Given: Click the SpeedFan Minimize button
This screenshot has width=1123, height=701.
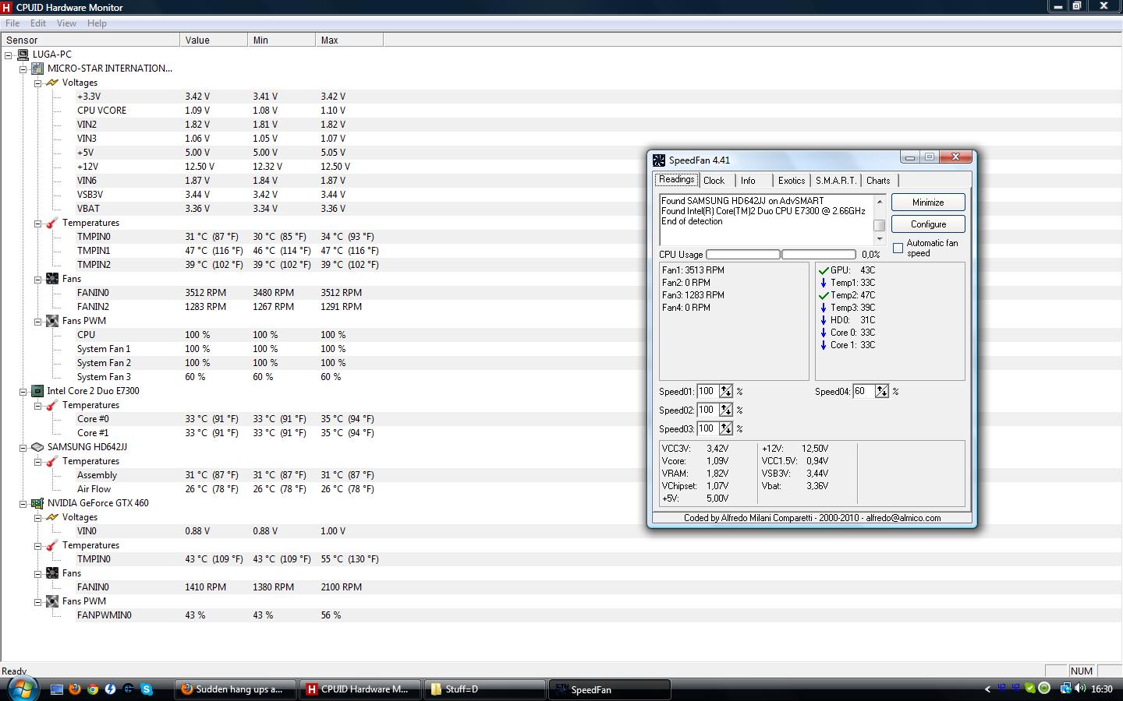Looking at the screenshot, I should click(x=928, y=203).
